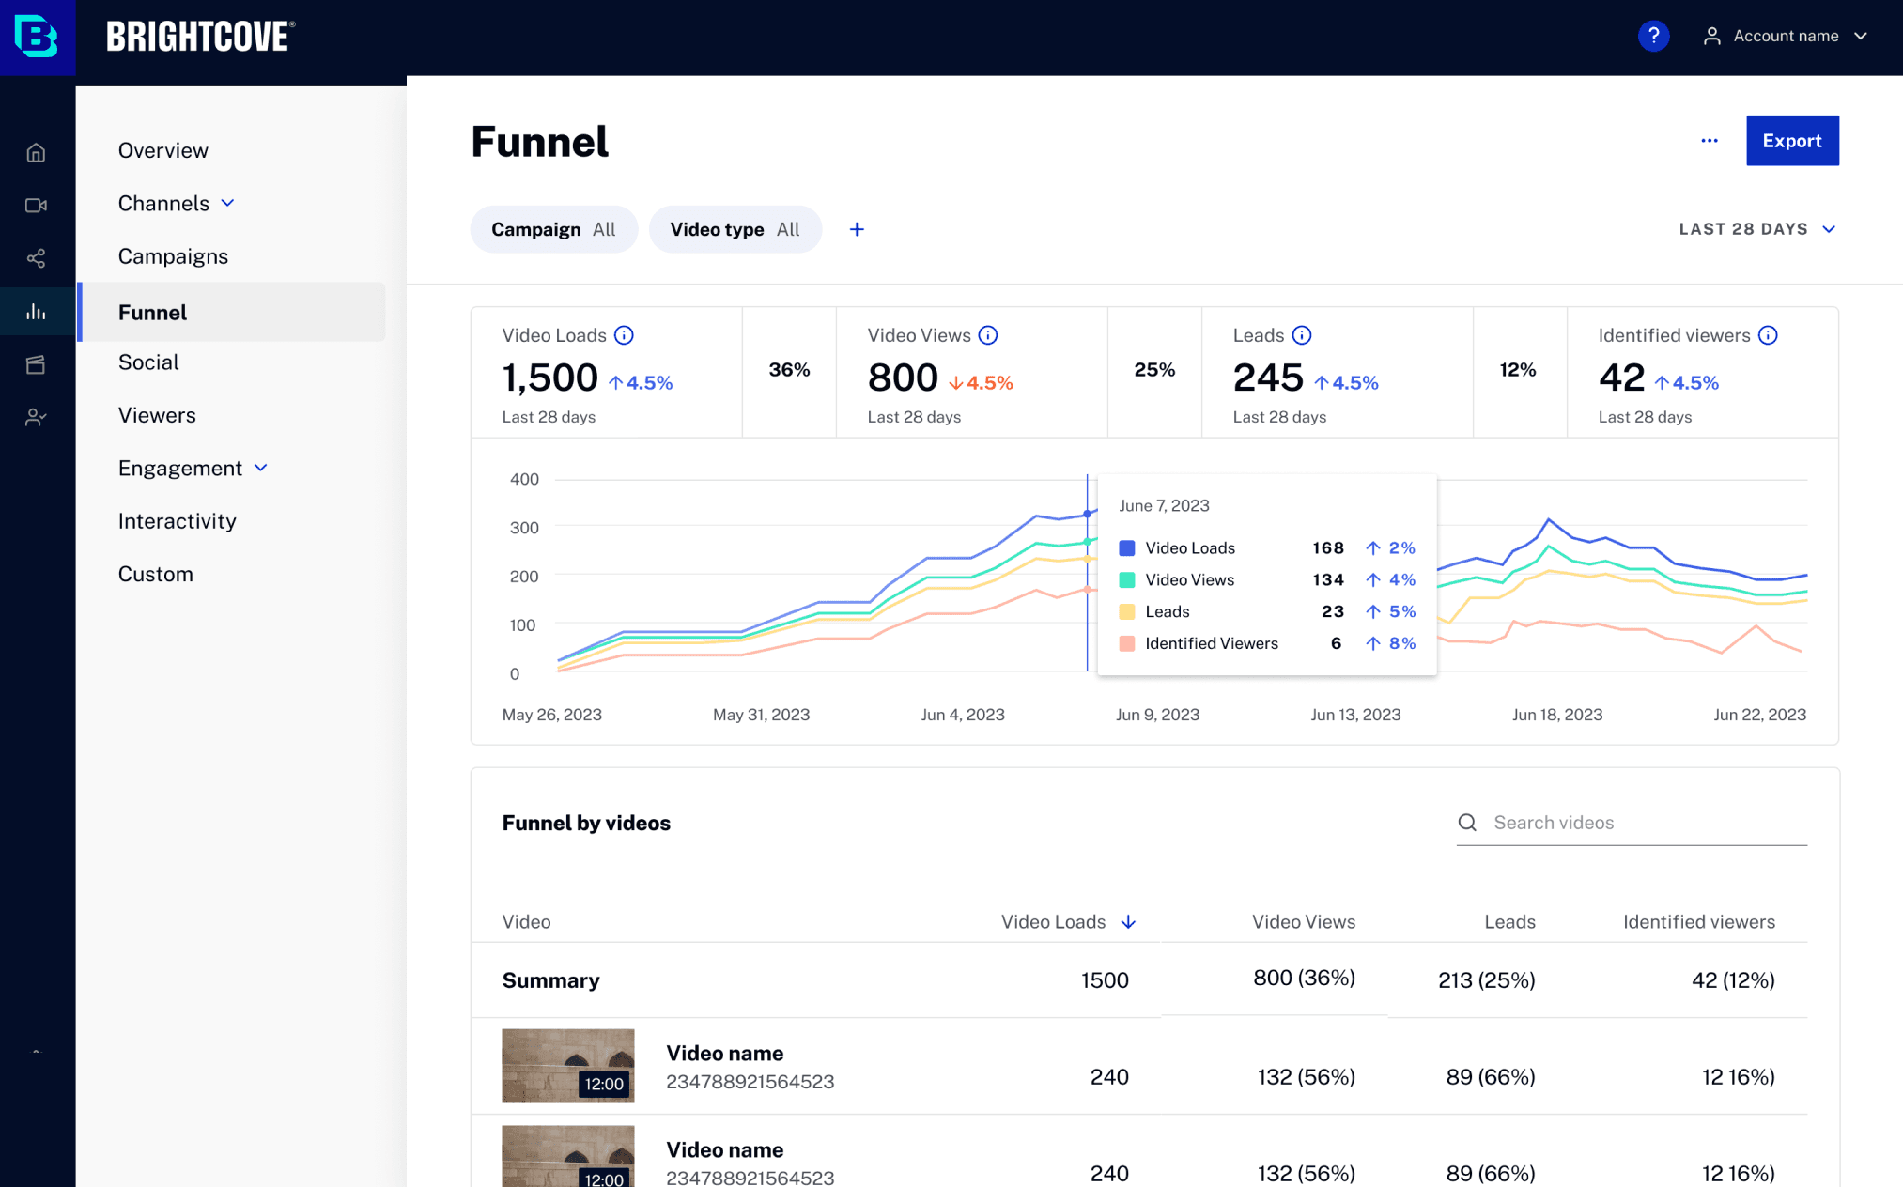Go to the Overview menu item
Viewport: 1903px width, 1187px height.
[163, 150]
